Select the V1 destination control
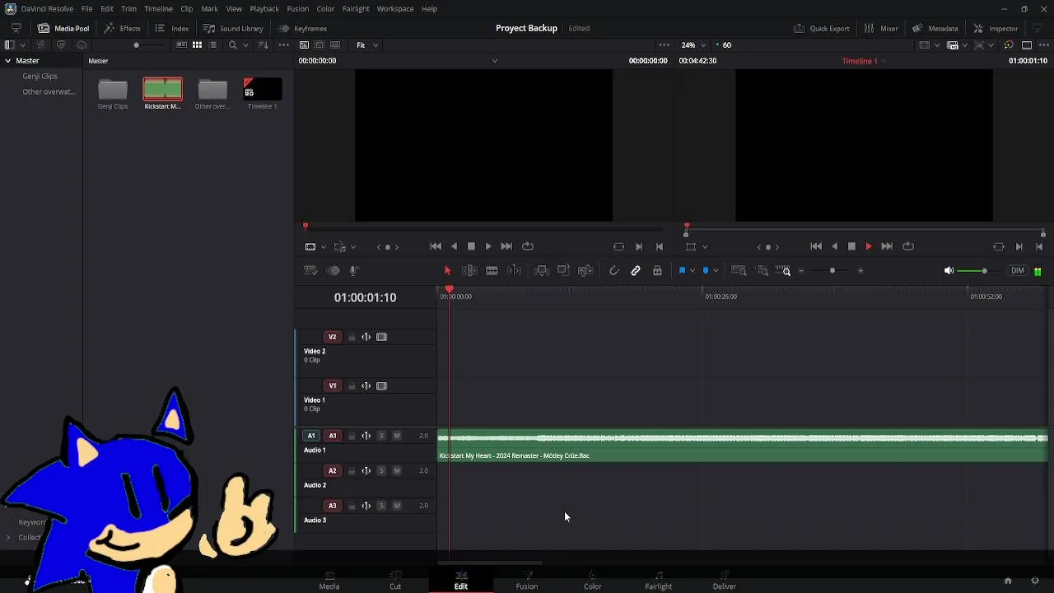1054x593 pixels. tap(333, 386)
